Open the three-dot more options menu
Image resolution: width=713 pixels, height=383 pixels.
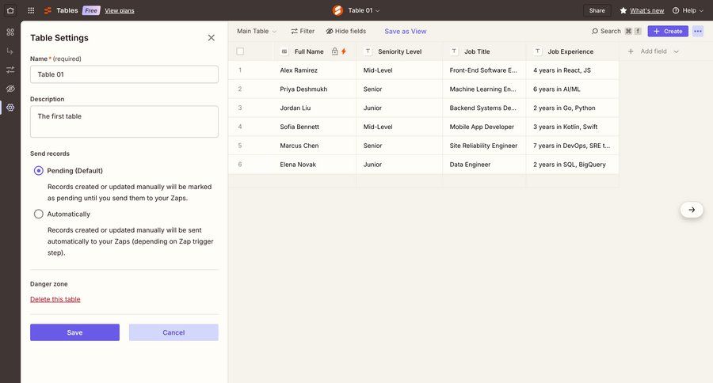(x=697, y=31)
